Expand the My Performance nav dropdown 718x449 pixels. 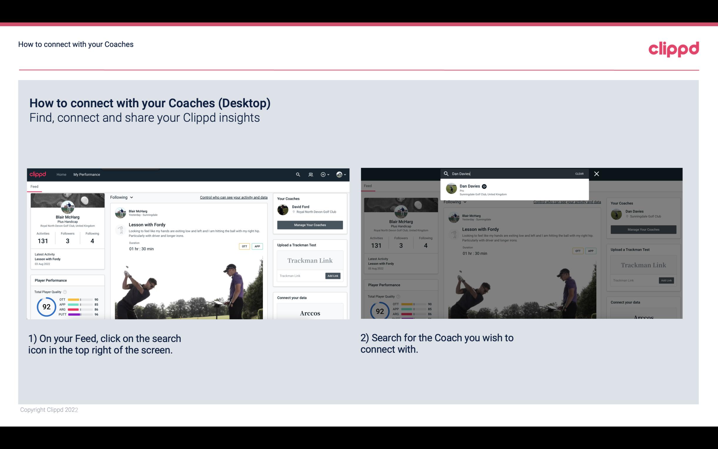(x=87, y=174)
